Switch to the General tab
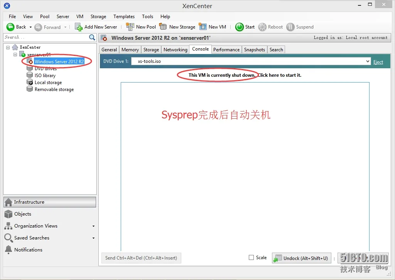The width and height of the screenshot is (395, 280). [x=109, y=50]
